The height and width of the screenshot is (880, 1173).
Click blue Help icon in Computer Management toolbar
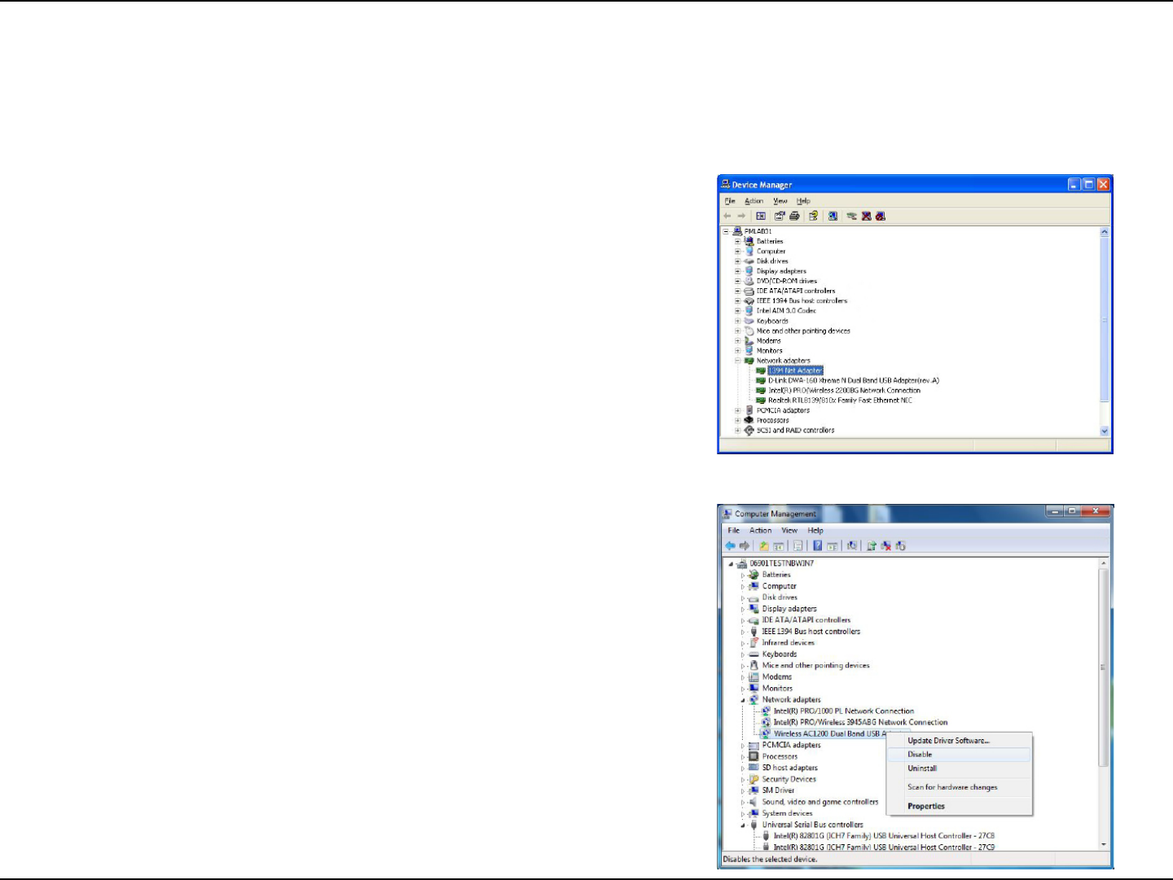(817, 546)
